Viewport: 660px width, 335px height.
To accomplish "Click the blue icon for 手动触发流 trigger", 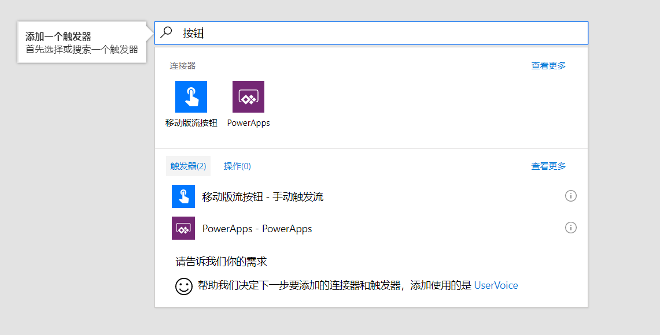I will click(183, 196).
